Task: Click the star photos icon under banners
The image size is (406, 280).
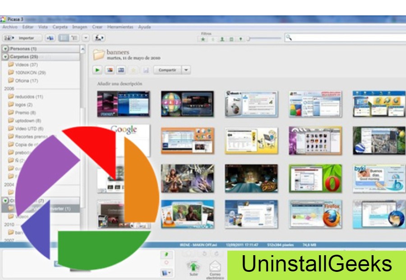Action: (x=134, y=70)
